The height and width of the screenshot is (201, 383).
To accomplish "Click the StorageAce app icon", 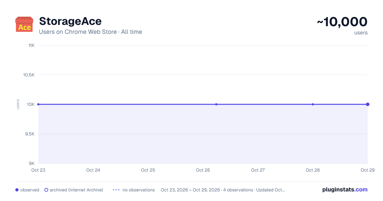I will (24, 24).
